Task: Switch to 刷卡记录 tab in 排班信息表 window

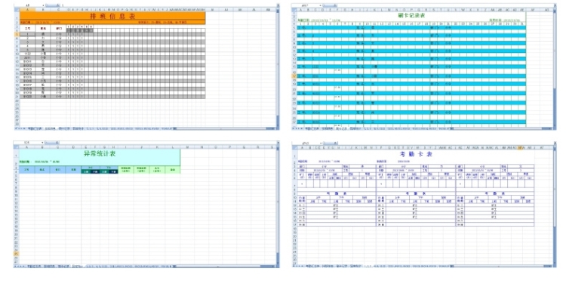Action: [63, 128]
